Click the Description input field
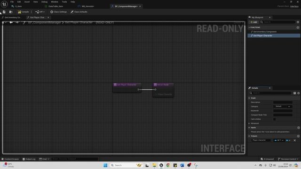 283,102
